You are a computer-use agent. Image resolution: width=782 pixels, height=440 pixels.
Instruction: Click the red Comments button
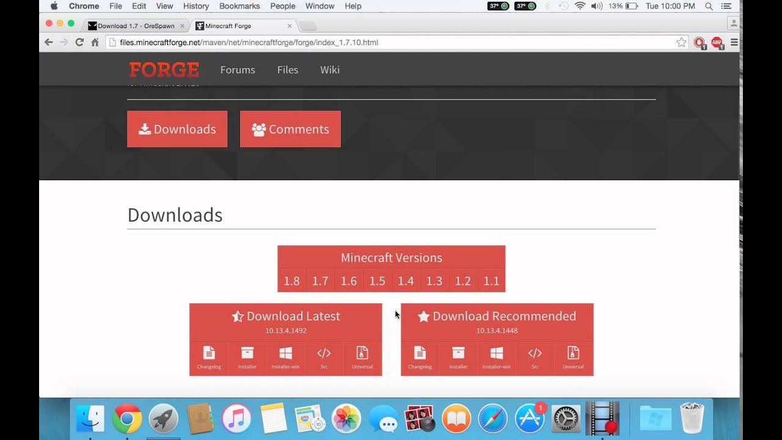click(290, 129)
